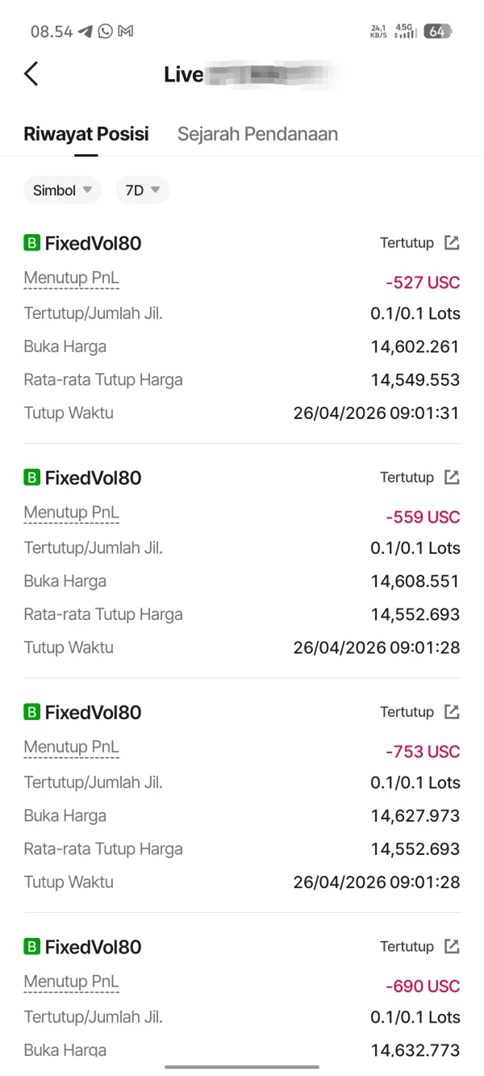Tap Menutup PnL label above -753 USC
This screenshot has height=1076, width=484.
[71, 747]
